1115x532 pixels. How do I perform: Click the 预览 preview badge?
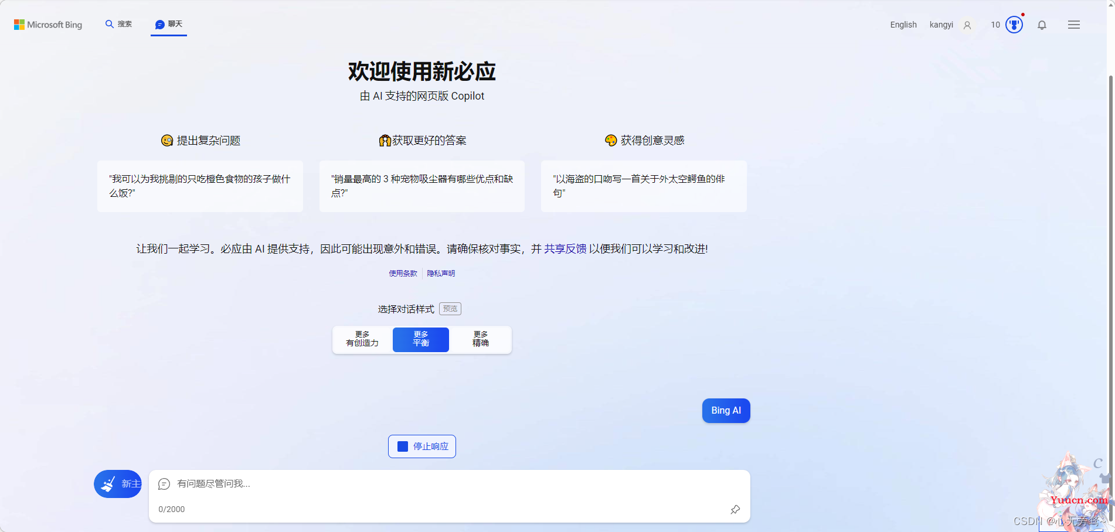[450, 309]
